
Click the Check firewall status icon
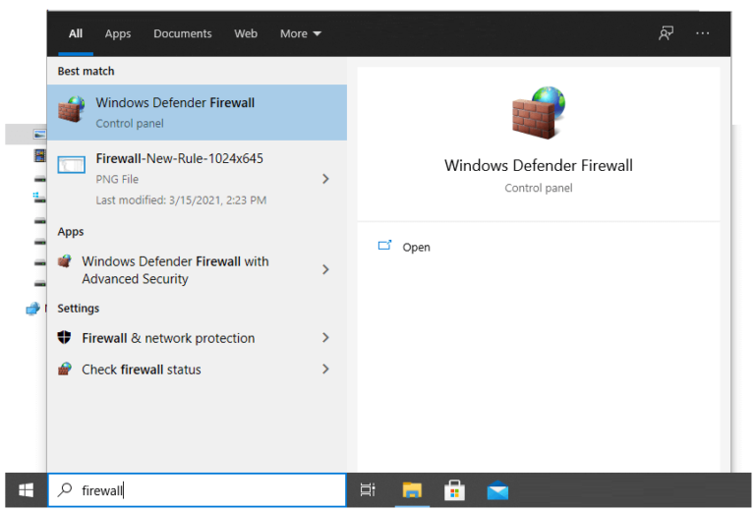click(x=65, y=369)
